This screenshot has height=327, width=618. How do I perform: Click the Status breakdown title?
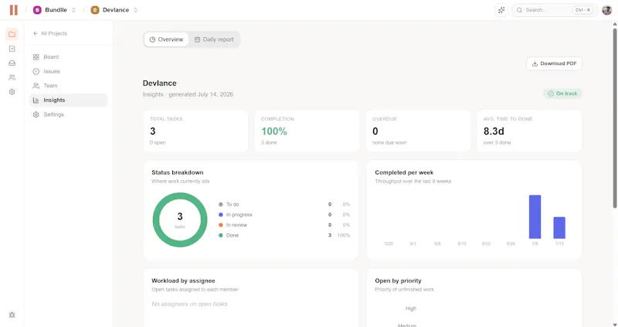pos(178,172)
